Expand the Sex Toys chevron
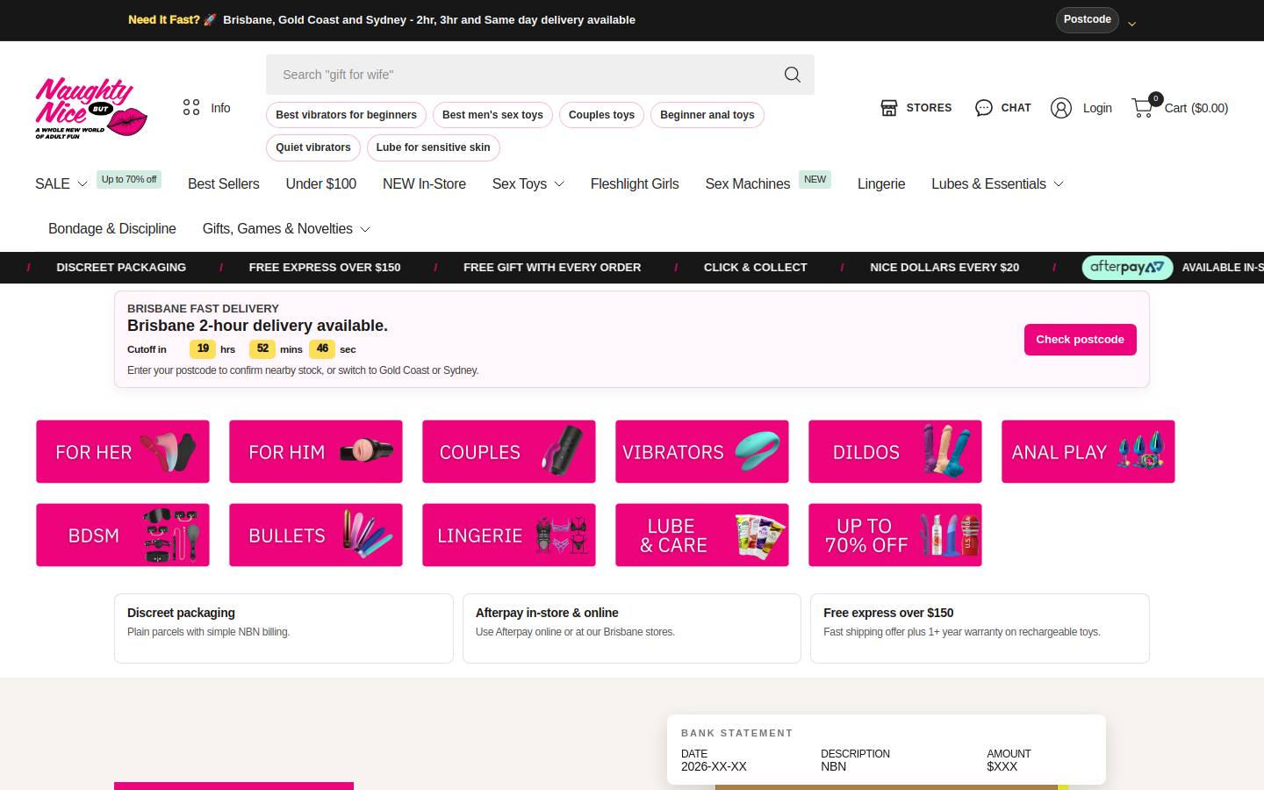Screen dimensions: 1264x790 559,184
